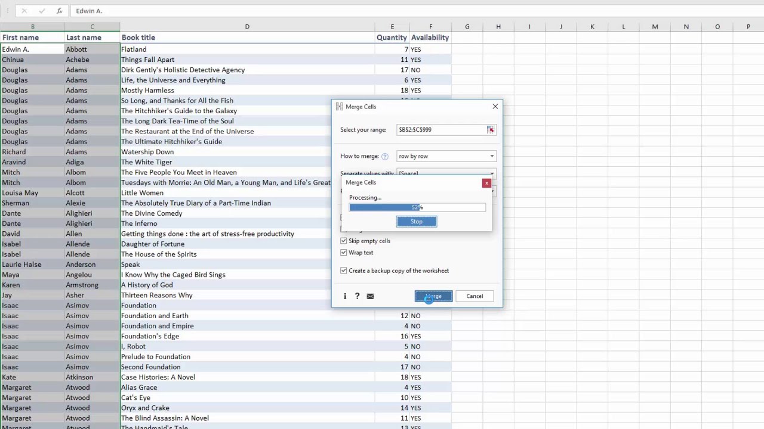Click the 'Availability' header cell
764x429 pixels.
(x=430, y=38)
